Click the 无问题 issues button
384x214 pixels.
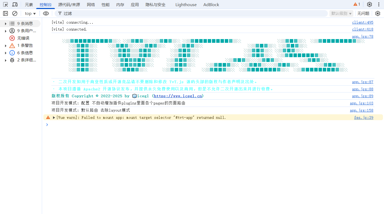(x=363, y=13)
